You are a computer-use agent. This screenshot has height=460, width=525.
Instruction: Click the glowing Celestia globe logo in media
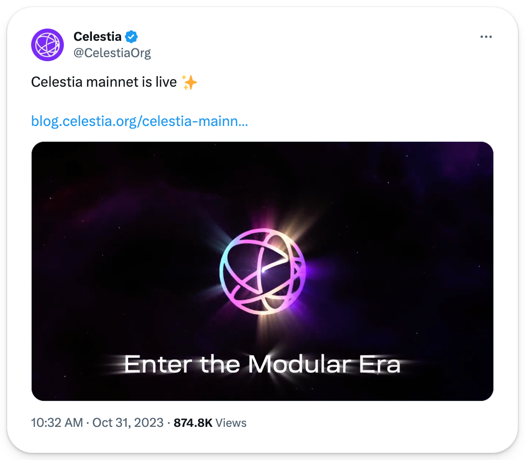pos(262,271)
